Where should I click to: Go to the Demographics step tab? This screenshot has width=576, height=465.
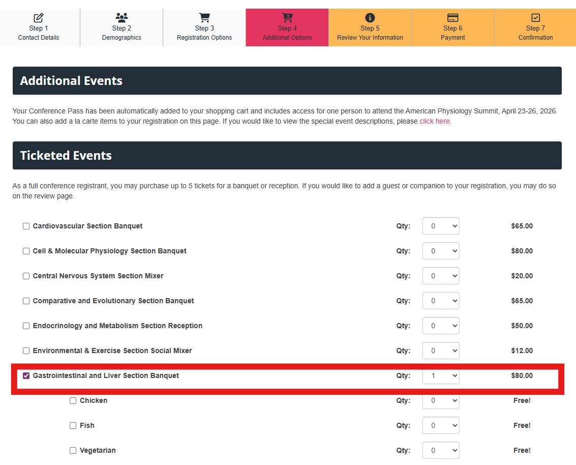point(122,27)
